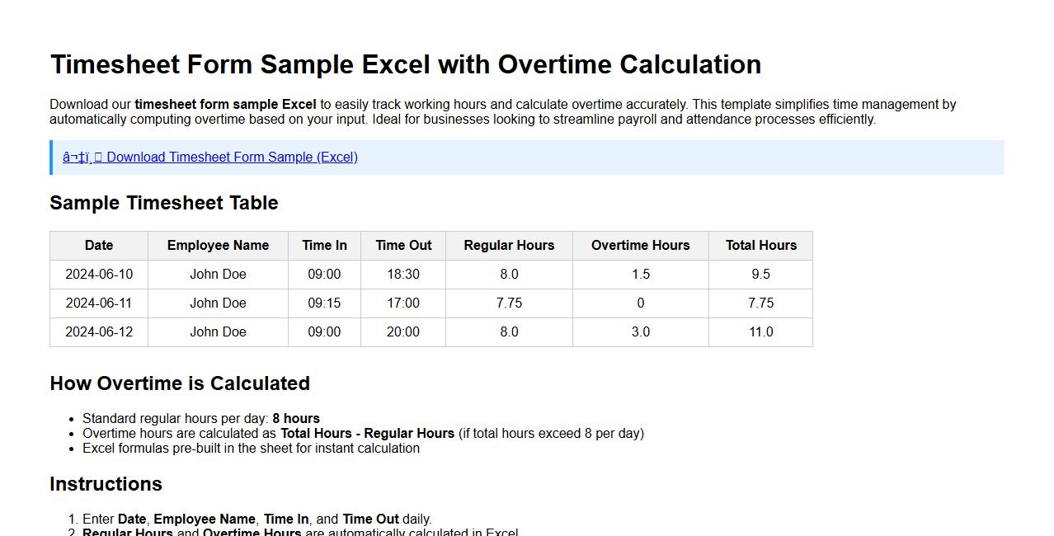Click the How Overtime is Calculated heading
This screenshot has width=1054, height=536.
(180, 383)
